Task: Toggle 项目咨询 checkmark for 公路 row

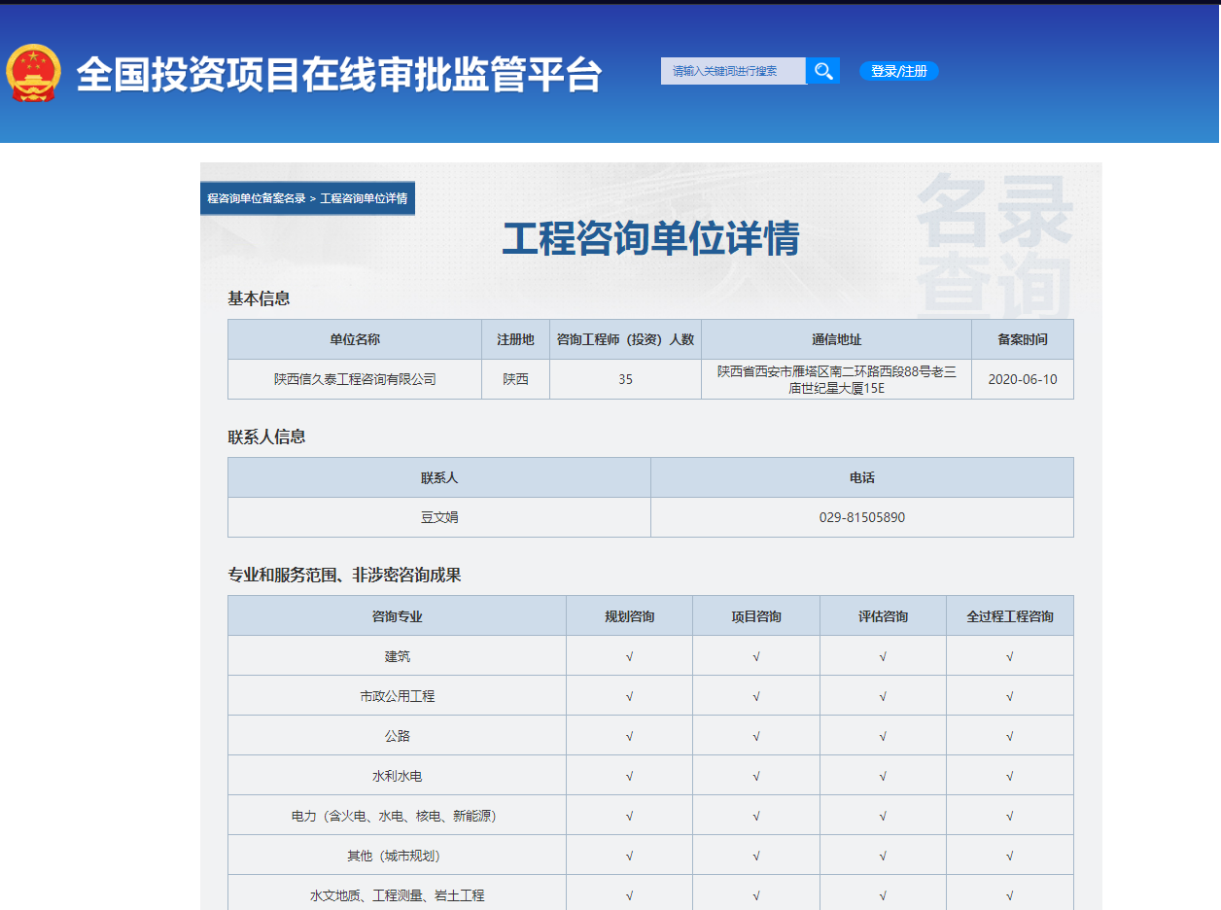Action: point(756,735)
